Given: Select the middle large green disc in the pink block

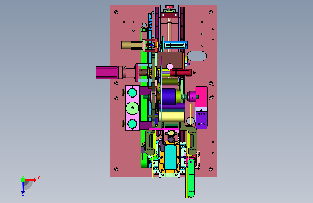Looking at the screenshot, I should (132, 108).
